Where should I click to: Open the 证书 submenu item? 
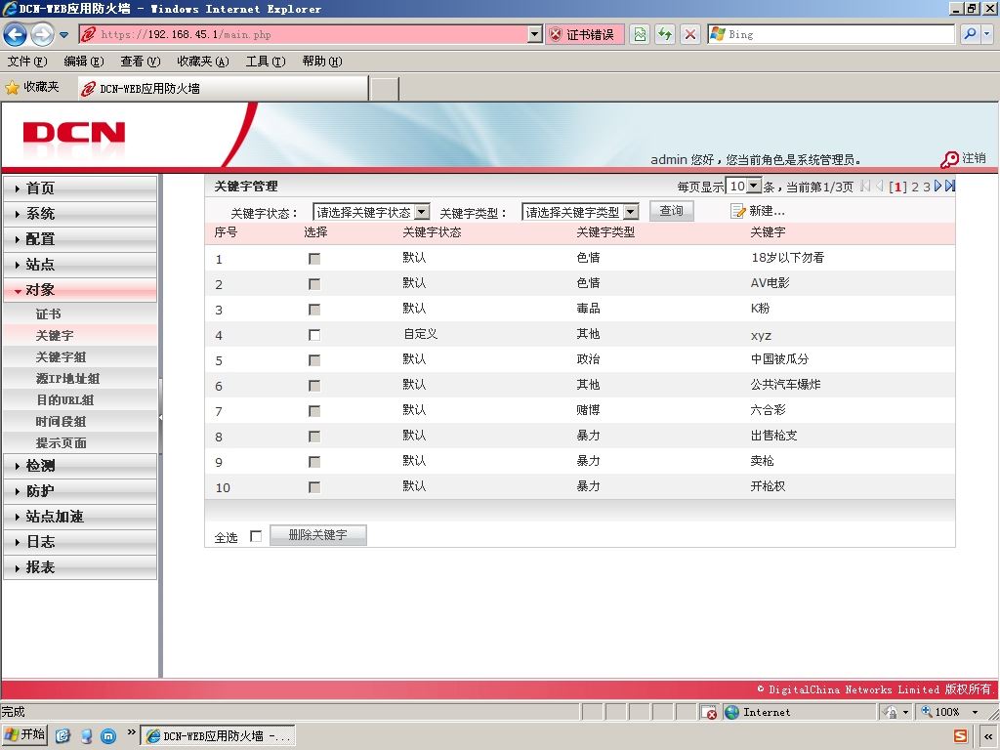click(80, 313)
